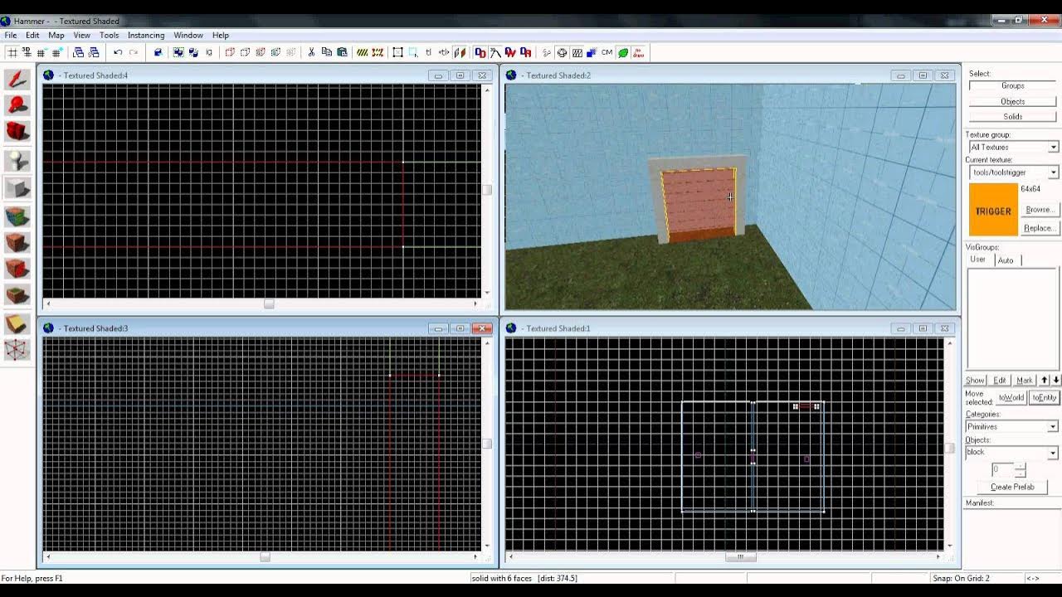Screen dimensions: 1062x597
Task: Open the Help menu
Action: (x=221, y=35)
